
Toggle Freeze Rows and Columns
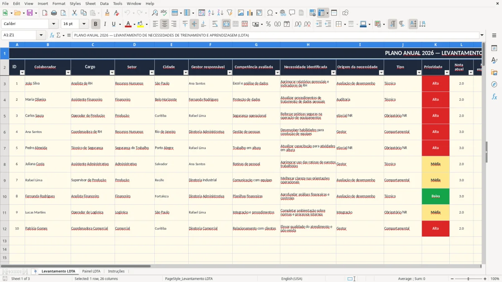point(321,13)
